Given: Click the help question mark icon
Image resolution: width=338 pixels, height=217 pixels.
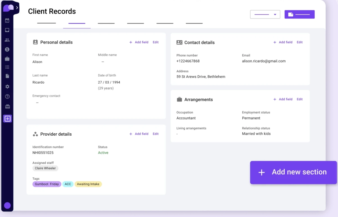Looking at the screenshot, I should (x=7, y=96).
